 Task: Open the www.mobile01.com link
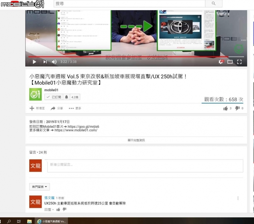tap(76, 130)
